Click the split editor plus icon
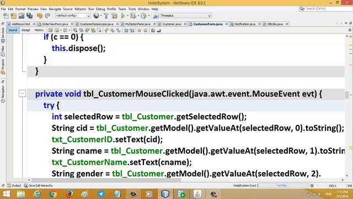353x199 pixels. [x=350, y=30]
